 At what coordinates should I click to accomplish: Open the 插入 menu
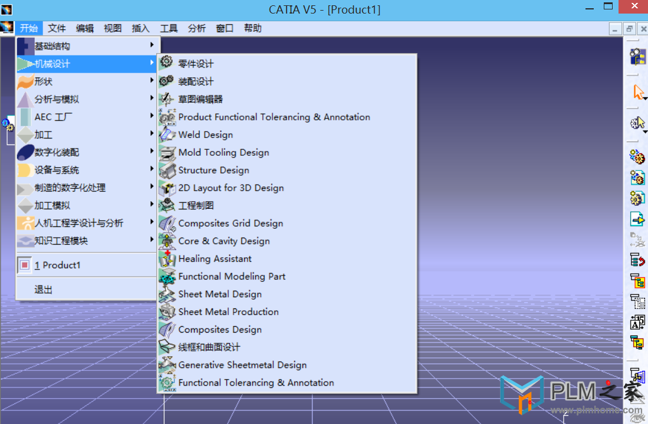(140, 28)
